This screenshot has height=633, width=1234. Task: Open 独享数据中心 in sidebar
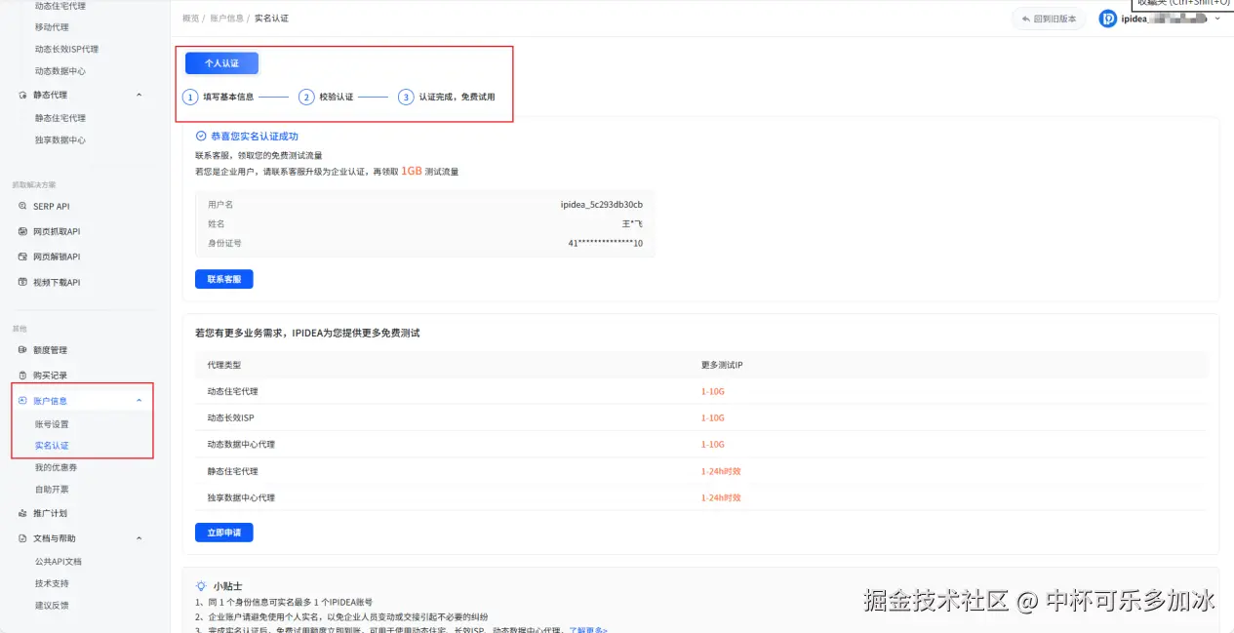click(60, 140)
